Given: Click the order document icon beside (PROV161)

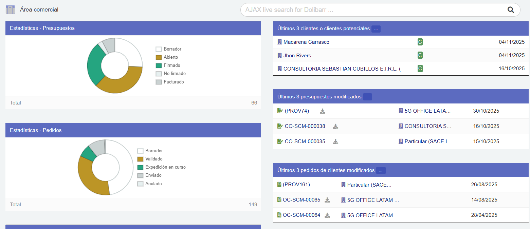Looking at the screenshot, I should point(279,184).
